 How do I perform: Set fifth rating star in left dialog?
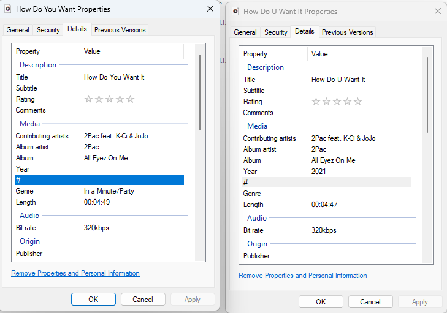130,99
